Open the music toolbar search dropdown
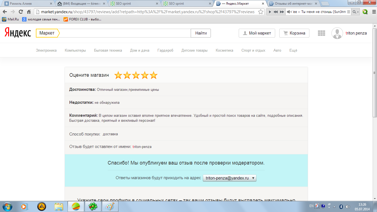The image size is (377, 212). tap(356, 12)
